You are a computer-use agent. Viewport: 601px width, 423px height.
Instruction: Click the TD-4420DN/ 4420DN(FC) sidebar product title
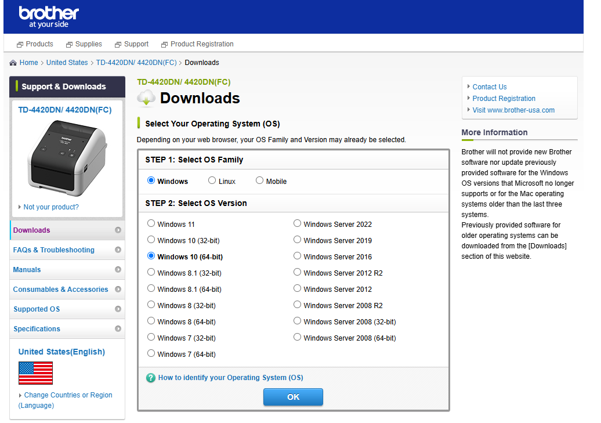[65, 110]
